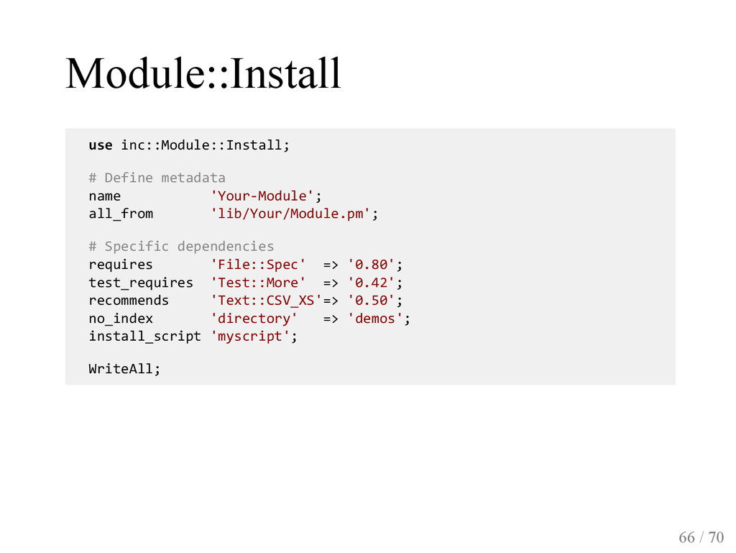Click the 'WriteAll;' statement
The width and height of the screenshot is (736, 553).
[124, 368]
